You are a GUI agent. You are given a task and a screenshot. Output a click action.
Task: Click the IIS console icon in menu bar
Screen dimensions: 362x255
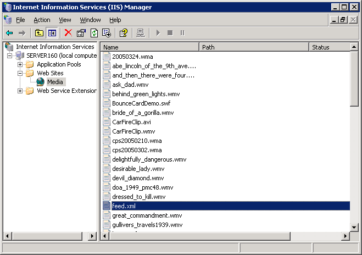click(8, 20)
